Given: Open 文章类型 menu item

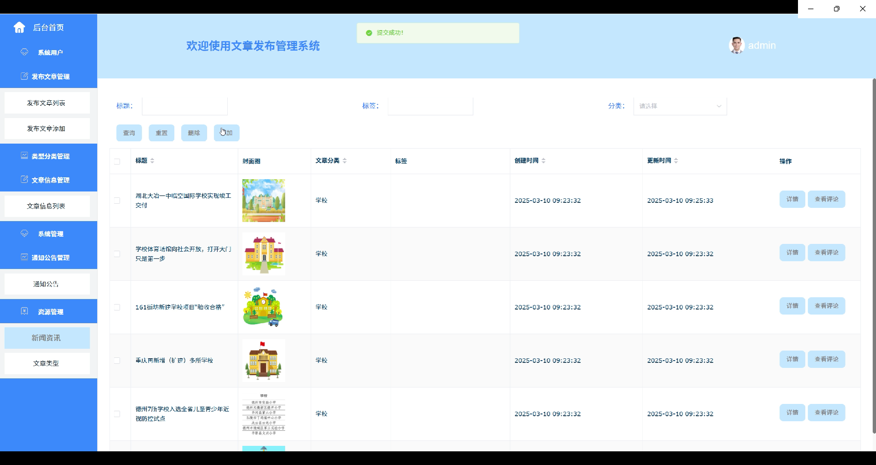Looking at the screenshot, I should 47,363.
